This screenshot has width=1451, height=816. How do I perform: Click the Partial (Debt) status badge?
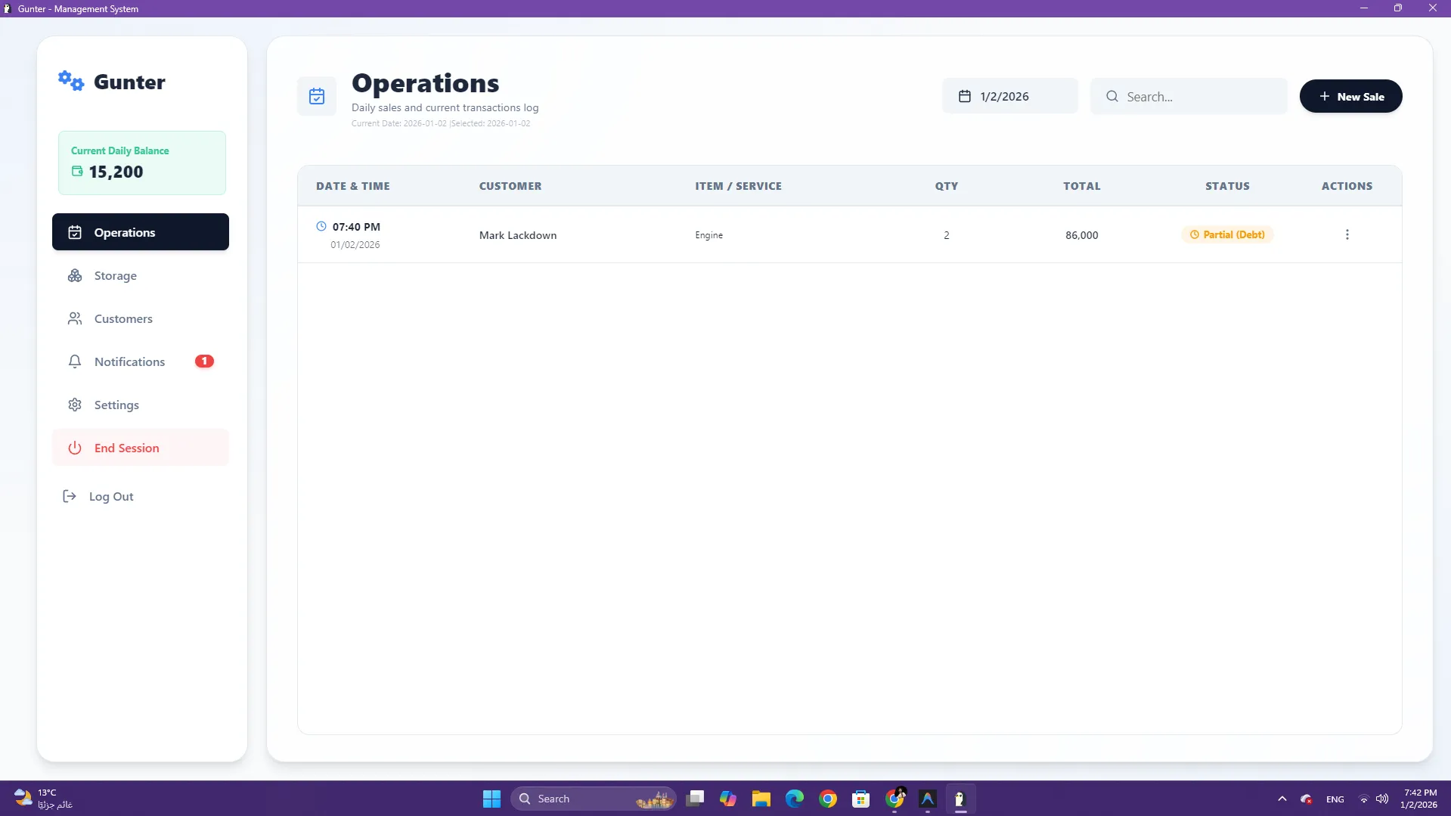click(1227, 234)
